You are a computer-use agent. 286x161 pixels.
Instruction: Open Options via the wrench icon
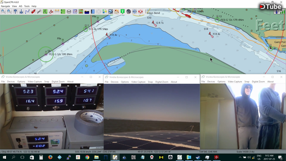pyautogui.click(x=39, y=12)
